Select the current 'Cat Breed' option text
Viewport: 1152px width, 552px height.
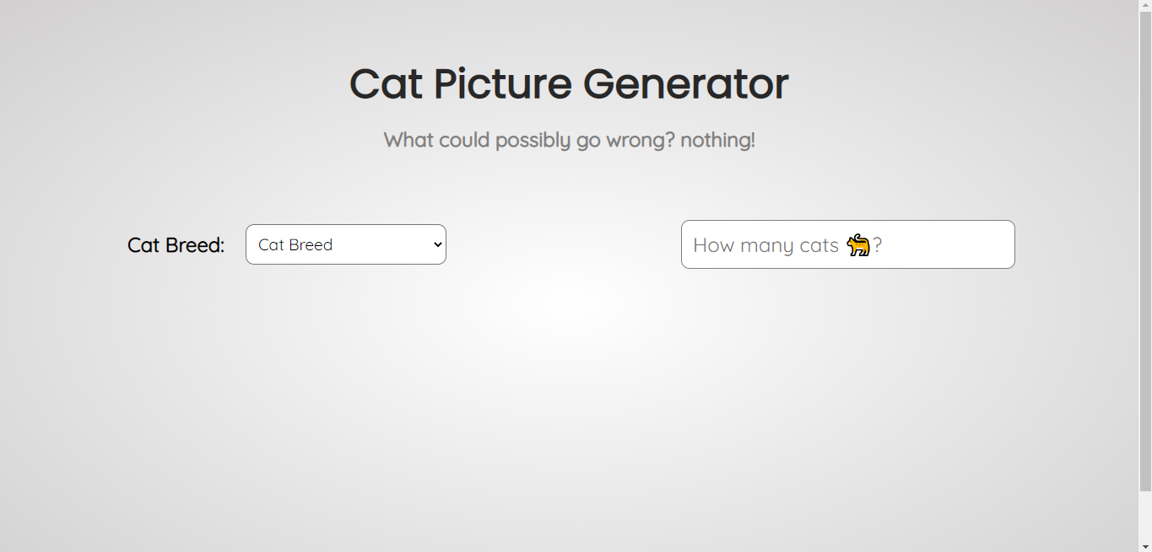point(295,244)
